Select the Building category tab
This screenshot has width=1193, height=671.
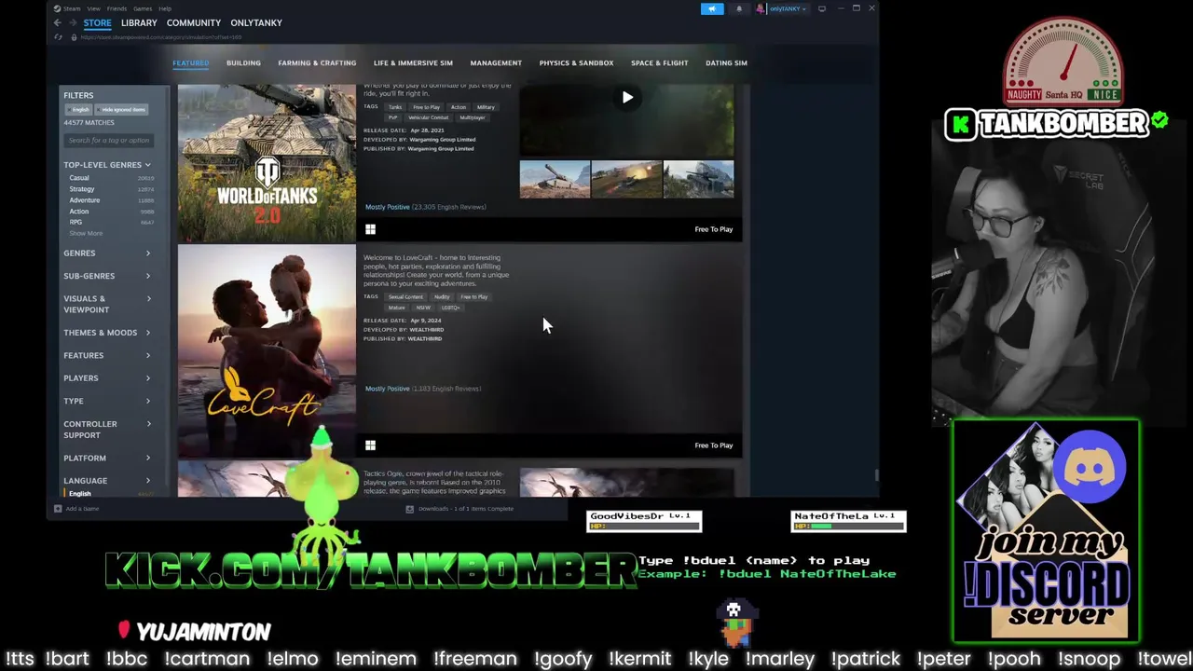[243, 62]
